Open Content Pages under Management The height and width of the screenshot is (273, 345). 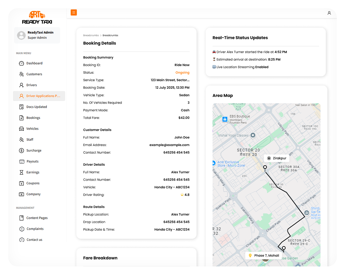tap(37, 218)
